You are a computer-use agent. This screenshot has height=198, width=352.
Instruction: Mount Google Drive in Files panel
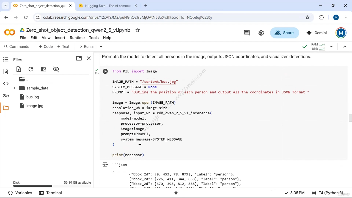click(43, 69)
